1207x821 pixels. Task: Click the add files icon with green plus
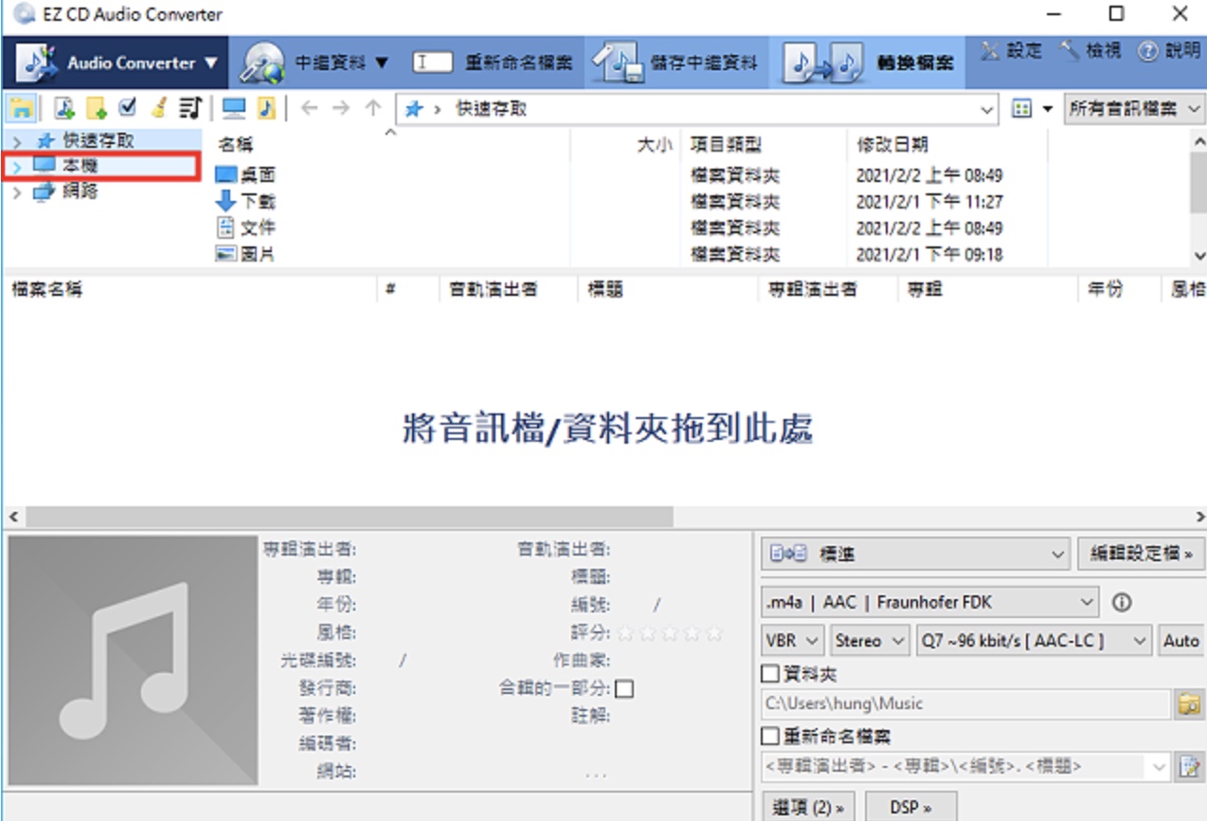(x=64, y=109)
